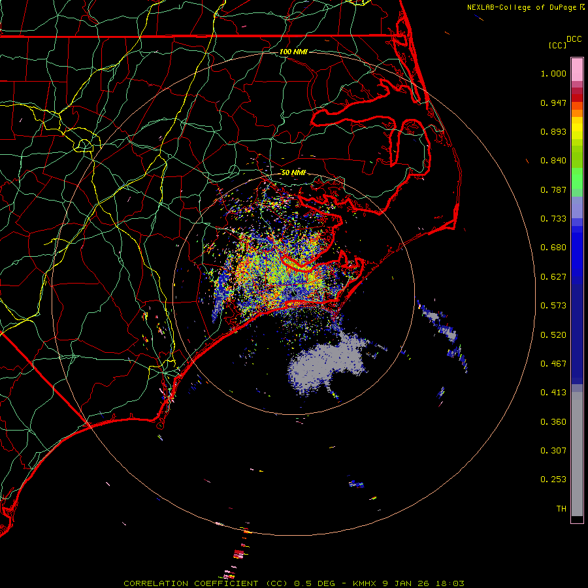Click the 0.307 legend value
The width and height of the screenshot is (588, 588).
point(553,451)
